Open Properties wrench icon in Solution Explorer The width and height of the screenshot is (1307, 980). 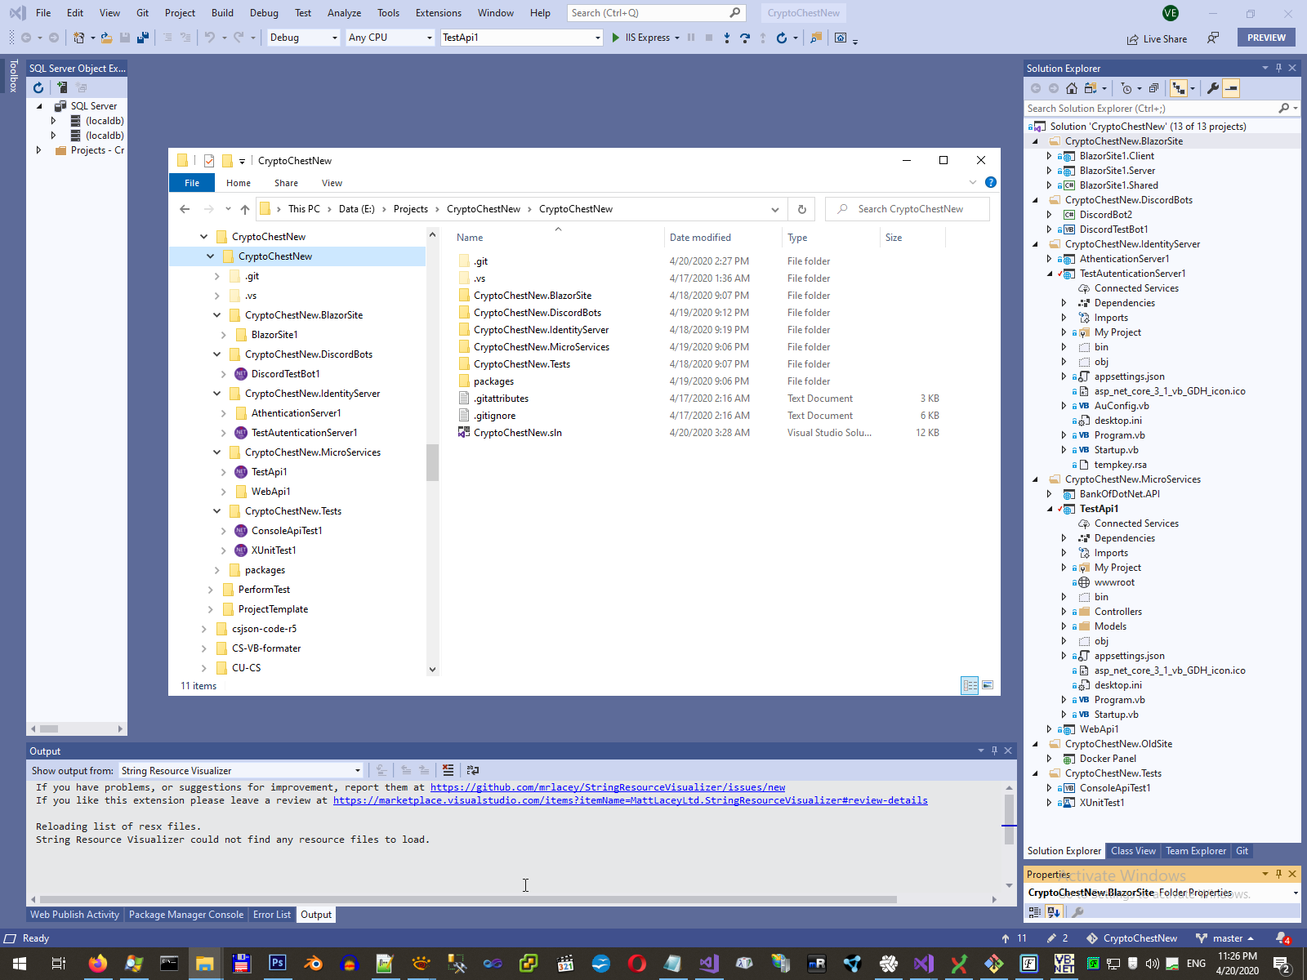pyautogui.click(x=1213, y=88)
